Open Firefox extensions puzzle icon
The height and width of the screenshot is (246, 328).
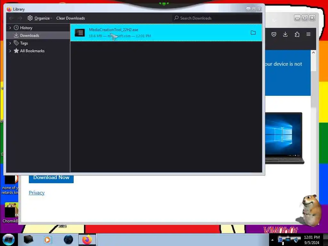(x=297, y=34)
